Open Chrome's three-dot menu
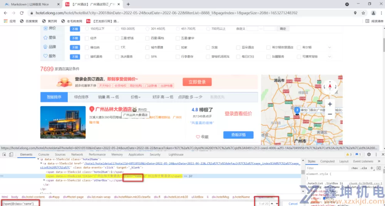This screenshot has height=206, width=385. coord(381,13)
